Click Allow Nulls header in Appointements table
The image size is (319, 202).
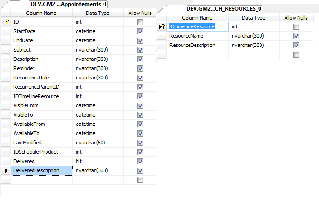140,13
